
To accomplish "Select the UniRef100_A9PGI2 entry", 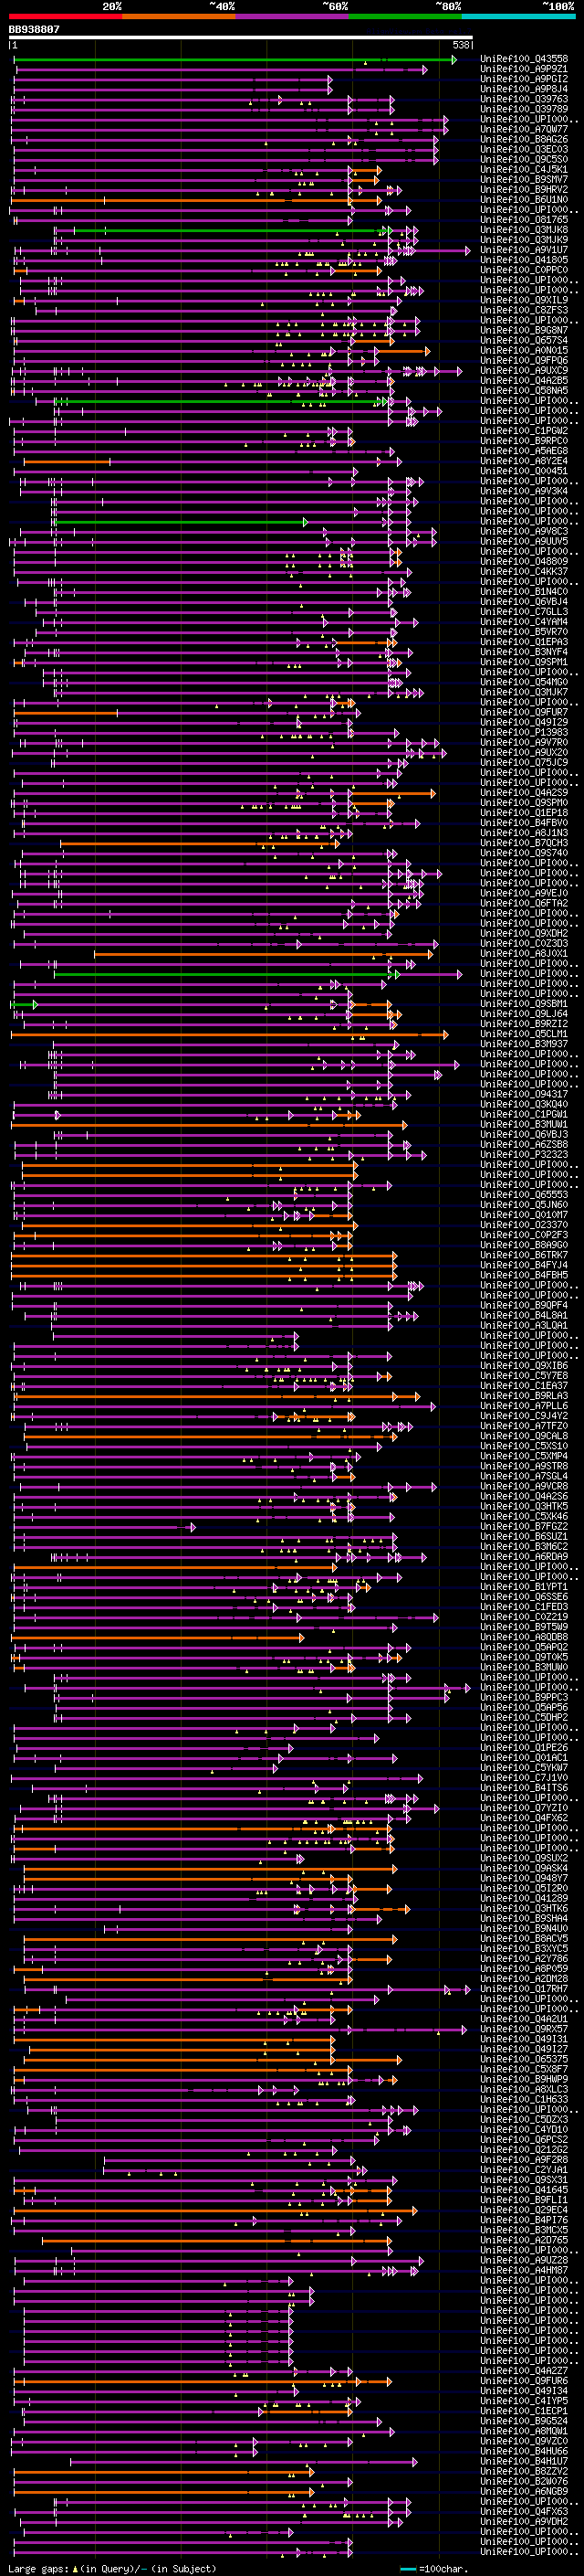I will [x=524, y=79].
